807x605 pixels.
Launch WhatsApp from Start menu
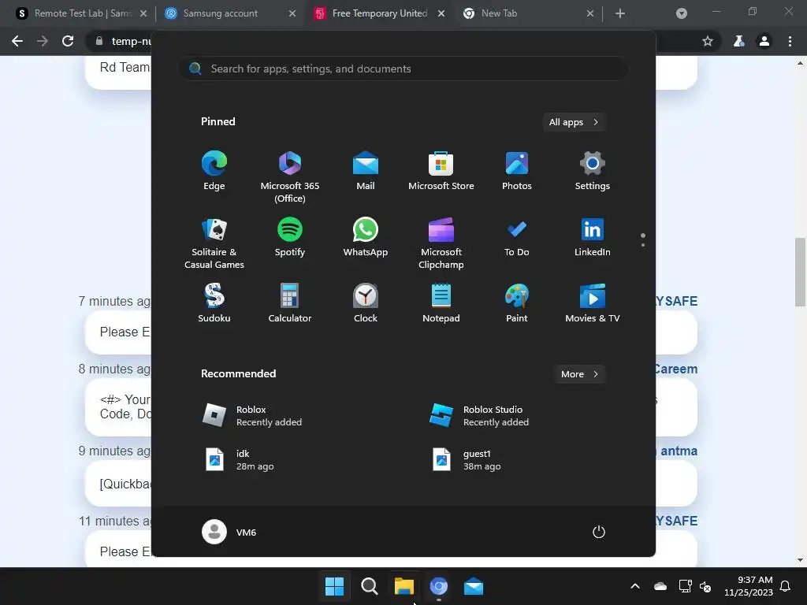(x=366, y=238)
